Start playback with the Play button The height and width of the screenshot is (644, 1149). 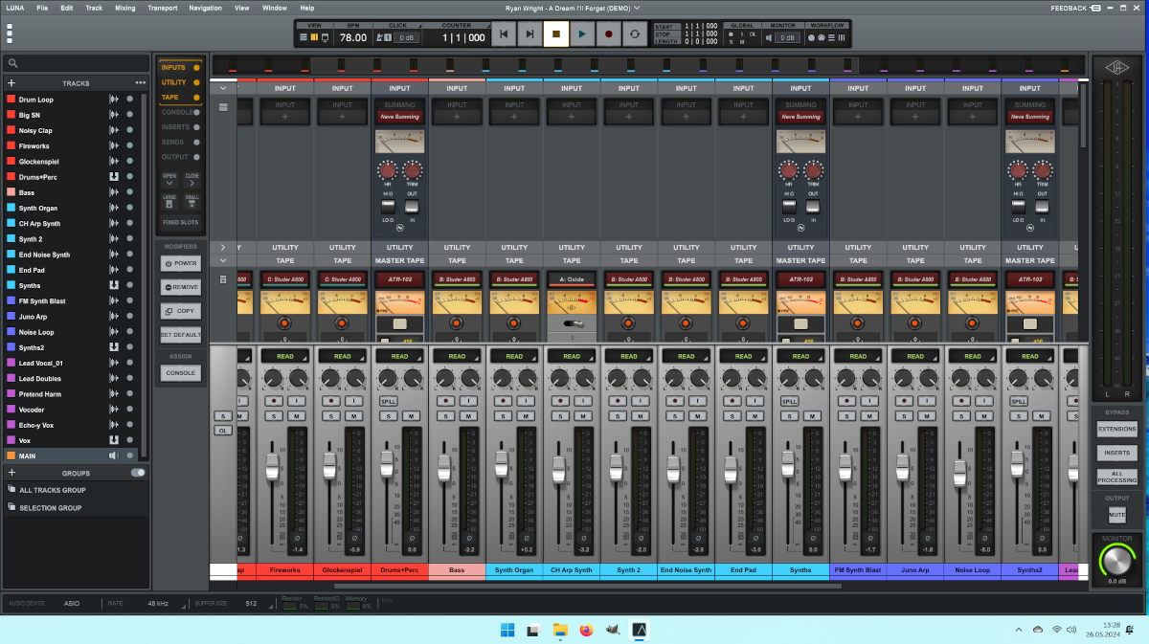(x=582, y=34)
